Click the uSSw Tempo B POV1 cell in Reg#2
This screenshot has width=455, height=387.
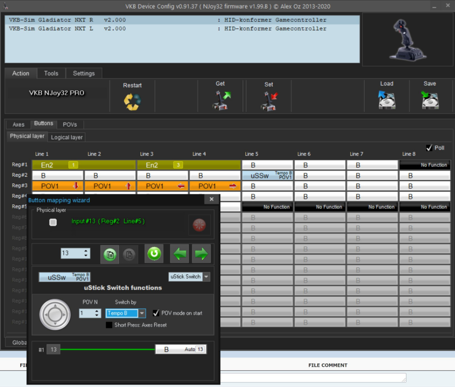tap(267, 175)
